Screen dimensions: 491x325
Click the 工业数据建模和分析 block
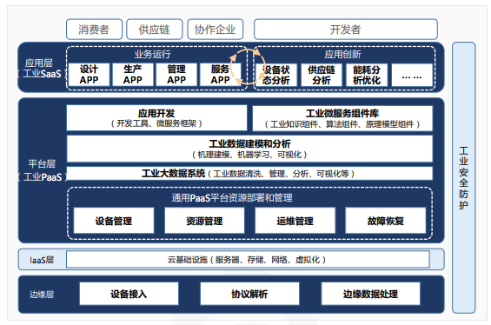tap(249, 149)
